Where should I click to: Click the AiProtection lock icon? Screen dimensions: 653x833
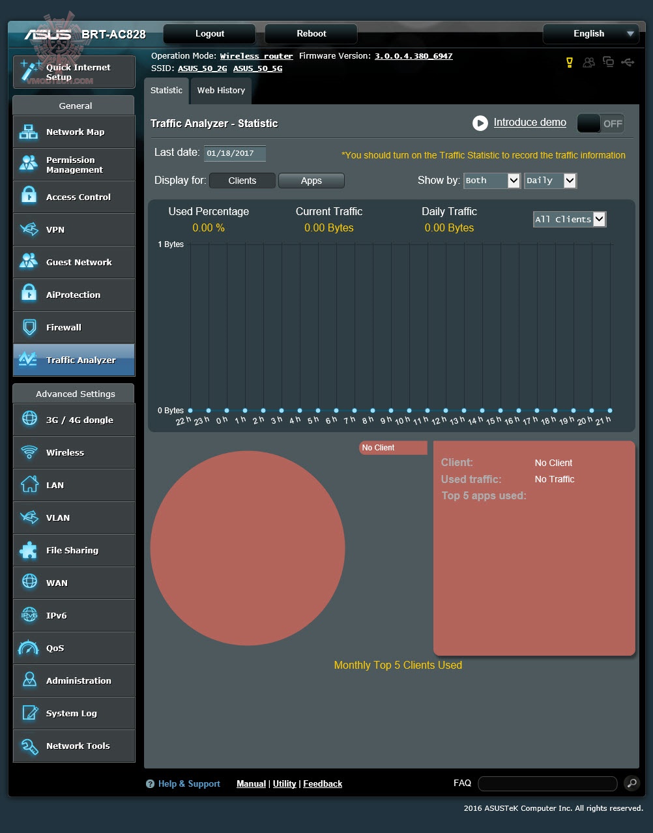[x=29, y=294]
